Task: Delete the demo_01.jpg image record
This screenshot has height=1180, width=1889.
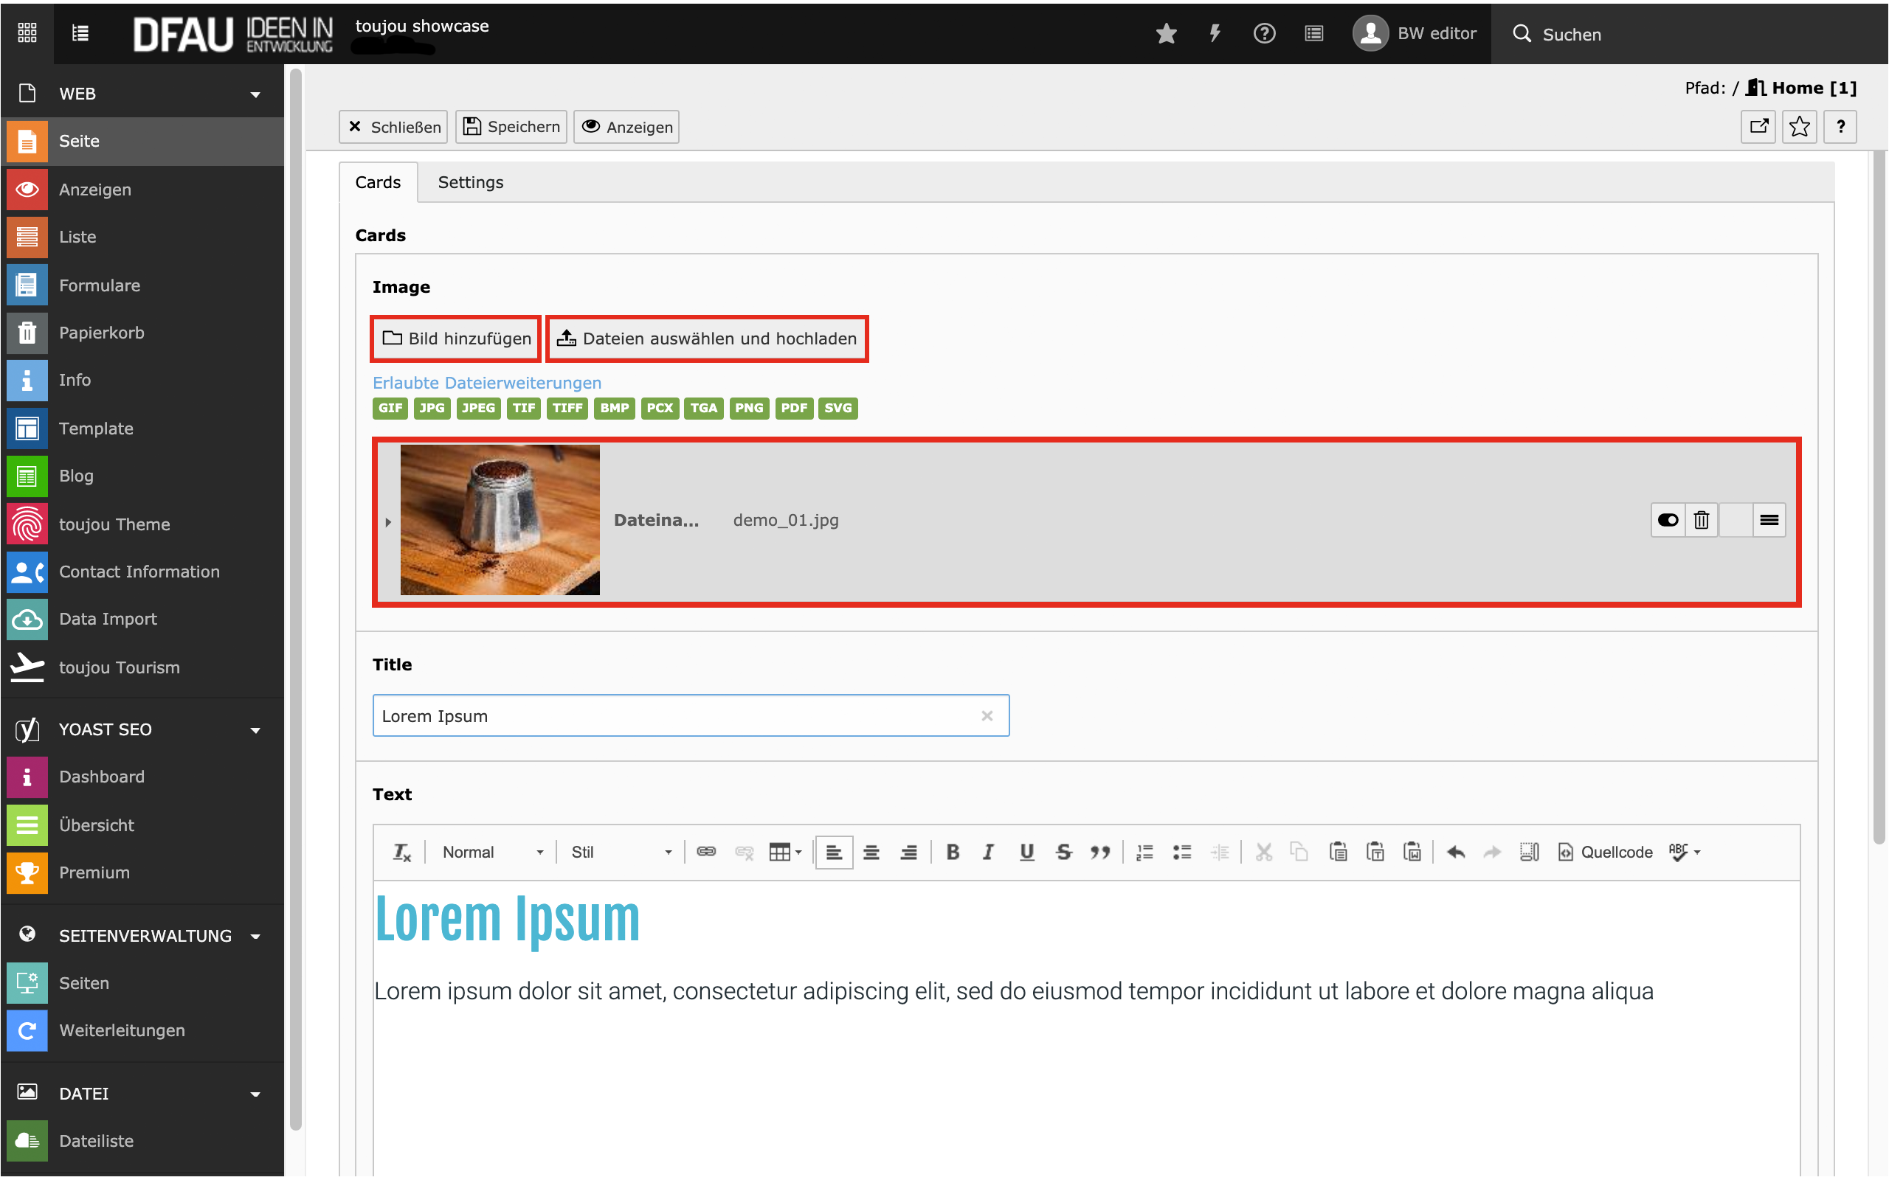Action: coord(1702,520)
